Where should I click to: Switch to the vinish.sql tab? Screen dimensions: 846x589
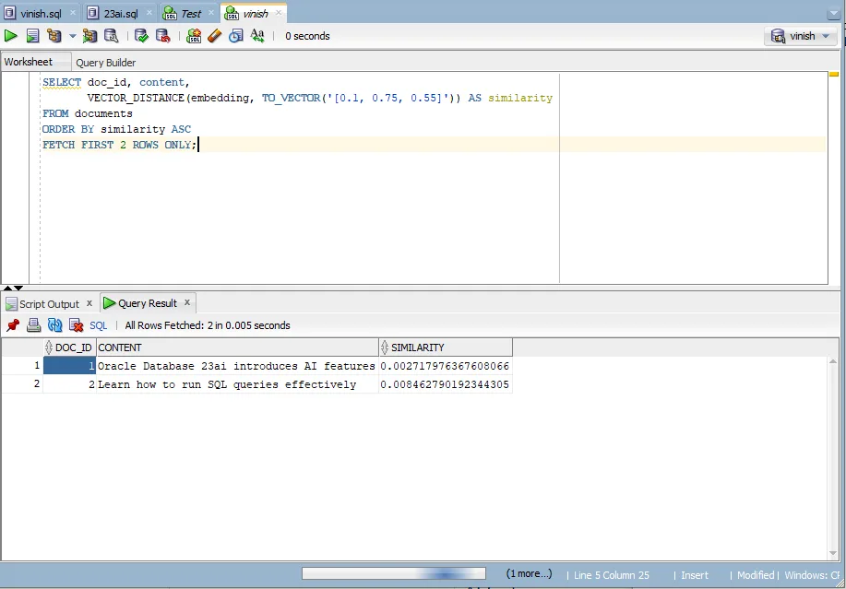pos(41,14)
